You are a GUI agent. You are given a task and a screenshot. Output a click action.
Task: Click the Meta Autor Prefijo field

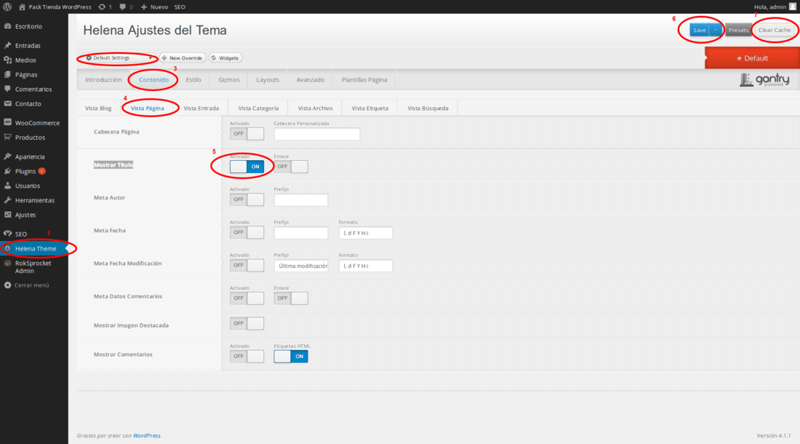pyautogui.click(x=301, y=199)
